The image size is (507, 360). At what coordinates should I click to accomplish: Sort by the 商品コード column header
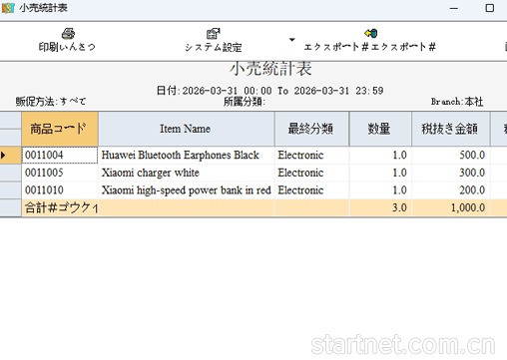(x=60, y=129)
